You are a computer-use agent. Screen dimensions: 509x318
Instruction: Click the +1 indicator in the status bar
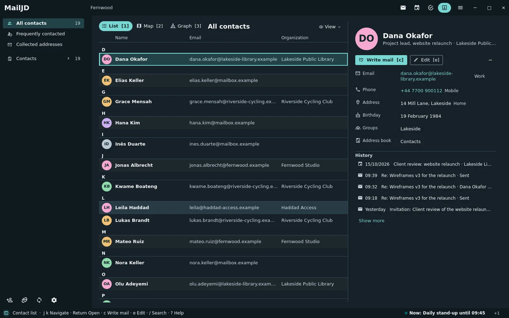pyautogui.click(x=497, y=313)
